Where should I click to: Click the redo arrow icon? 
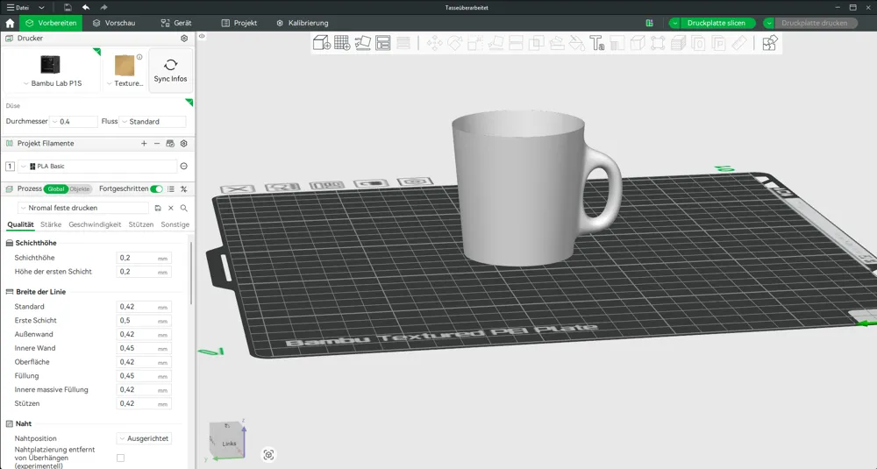pyautogui.click(x=103, y=7)
